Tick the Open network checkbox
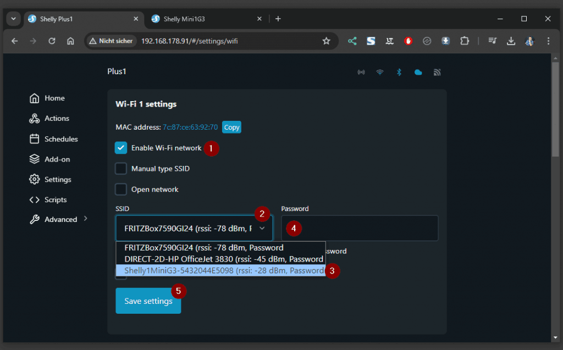Screen dimensions: 563x350 [121, 189]
